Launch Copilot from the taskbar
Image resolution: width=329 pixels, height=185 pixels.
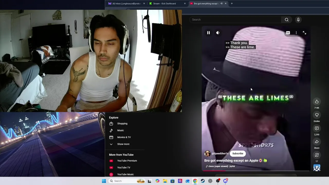(157, 181)
